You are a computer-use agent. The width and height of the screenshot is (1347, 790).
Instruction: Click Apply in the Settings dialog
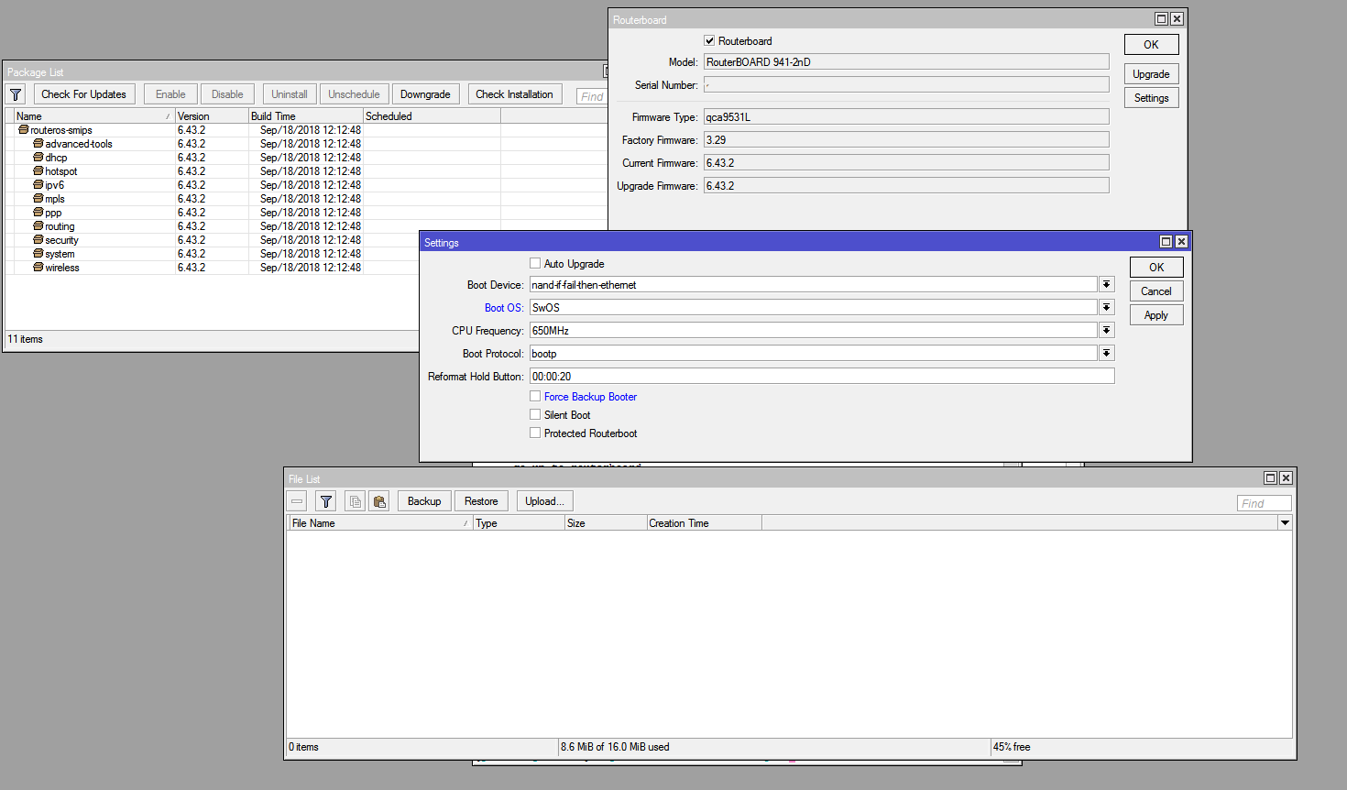pyautogui.click(x=1156, y=315)
